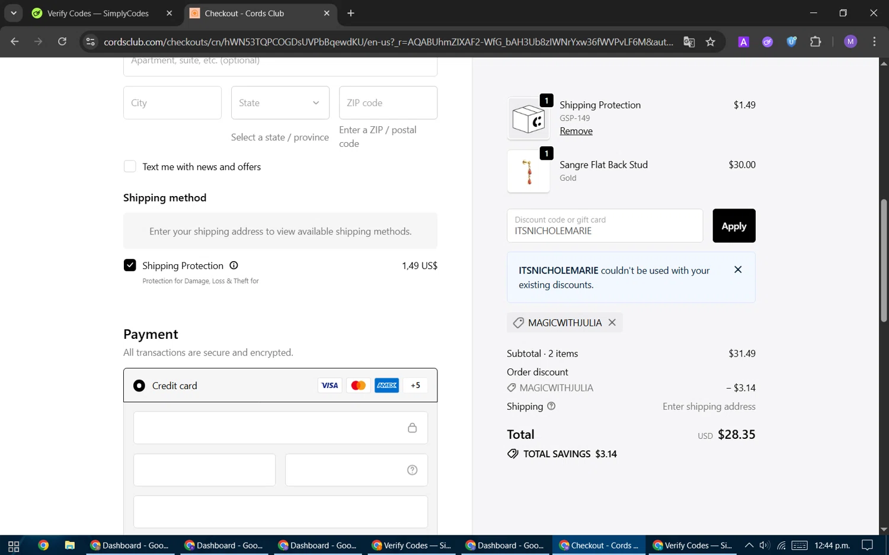Go forward with the browser arrow
The height and width of the screenshot is (555, 889).
[x=39, y=41]
